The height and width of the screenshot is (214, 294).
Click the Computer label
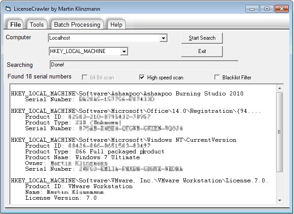(18, 37)
